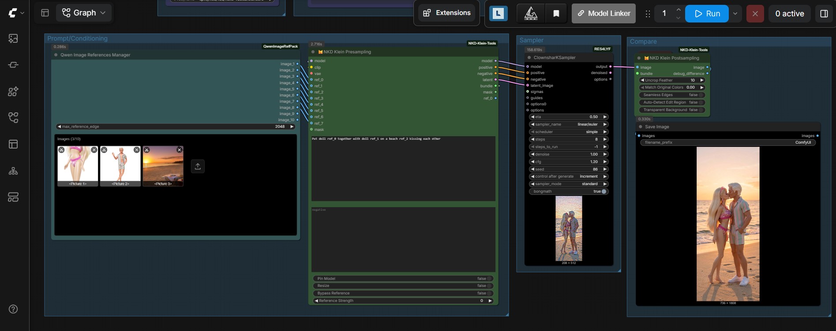Toggle the bongmath switch

coord(568,191)
